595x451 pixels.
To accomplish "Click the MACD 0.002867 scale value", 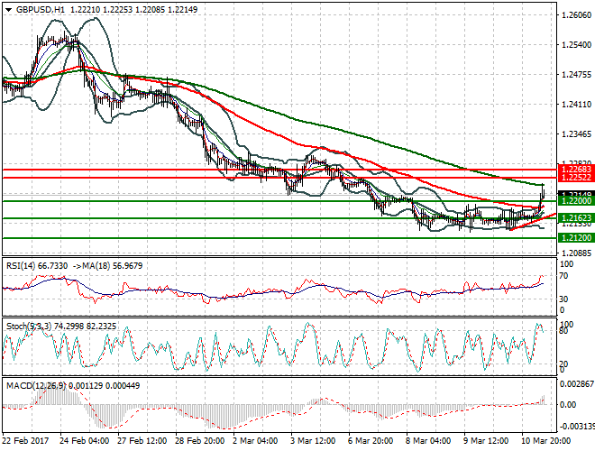I will click(x=577, y=384).
